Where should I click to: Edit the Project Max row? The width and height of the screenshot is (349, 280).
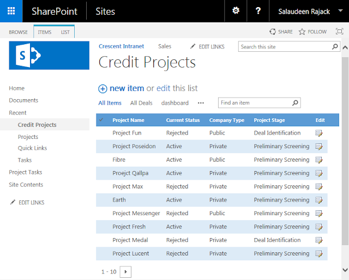click(x=318, y=187)
